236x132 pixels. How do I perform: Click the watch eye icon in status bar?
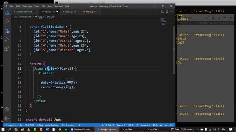click(x=21, y=125)
